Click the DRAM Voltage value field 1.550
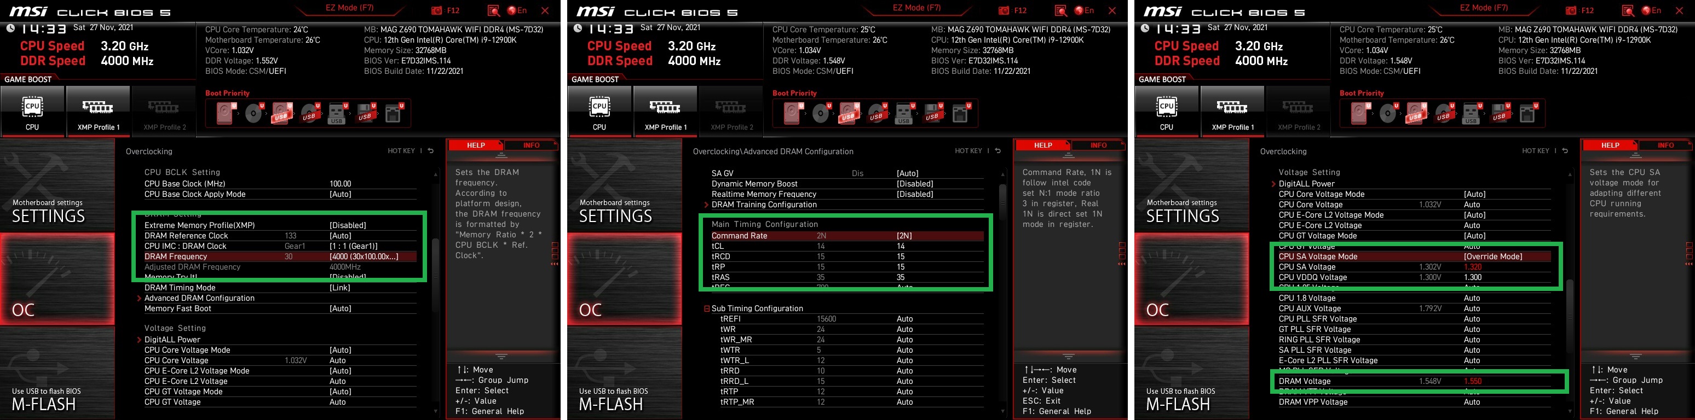The image size is (1695, 420). pos(1473,381)
